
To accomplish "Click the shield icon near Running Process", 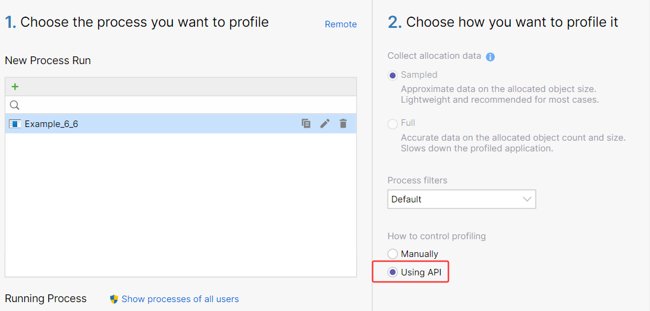I will pyautogui.click(x=114, y=299).
